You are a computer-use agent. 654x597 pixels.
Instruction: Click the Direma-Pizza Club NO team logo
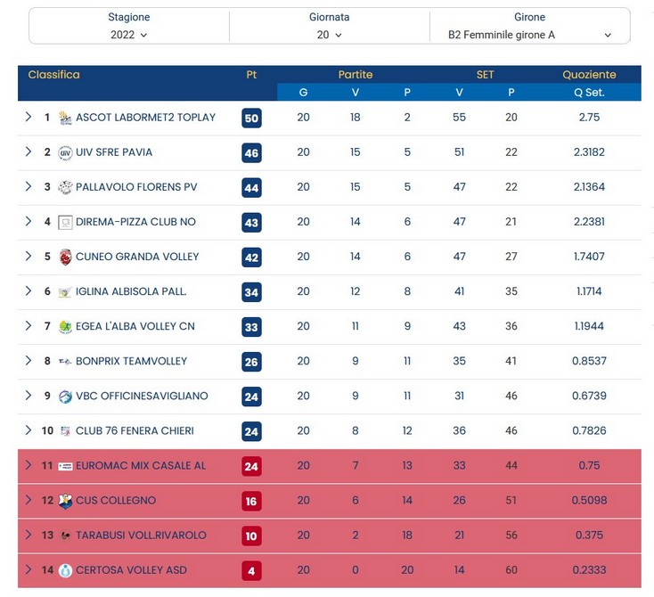pyautogui.click(x=65, y=223)
